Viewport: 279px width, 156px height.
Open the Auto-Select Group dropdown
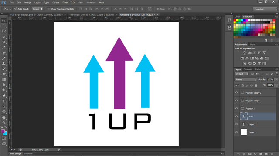pos(37,9)
